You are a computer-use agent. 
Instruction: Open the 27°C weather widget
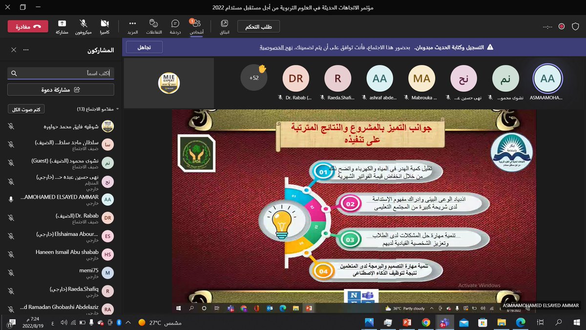pyautogui.click(x=159, y=323)
